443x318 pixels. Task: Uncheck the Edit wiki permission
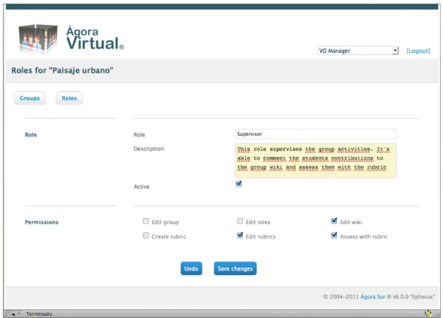[x=334, y=221]
